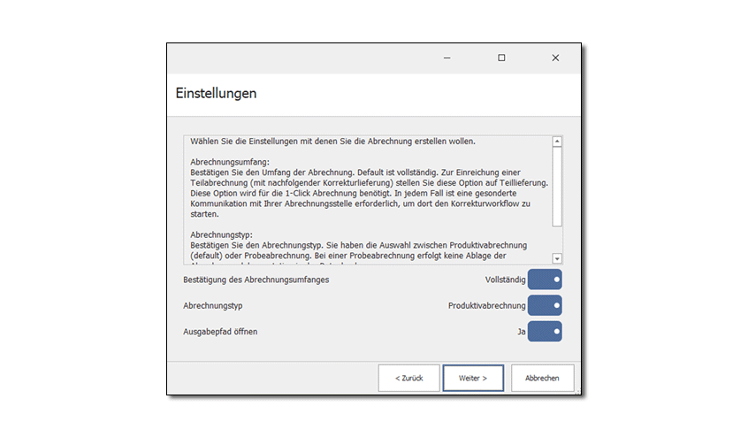Click the Vollständig value label
Screen dimensions: 748x437
click(505, 280)
